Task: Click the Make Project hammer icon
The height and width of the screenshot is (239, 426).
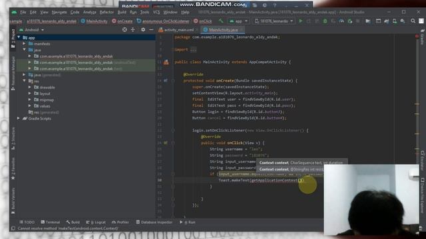Action: 221,21
